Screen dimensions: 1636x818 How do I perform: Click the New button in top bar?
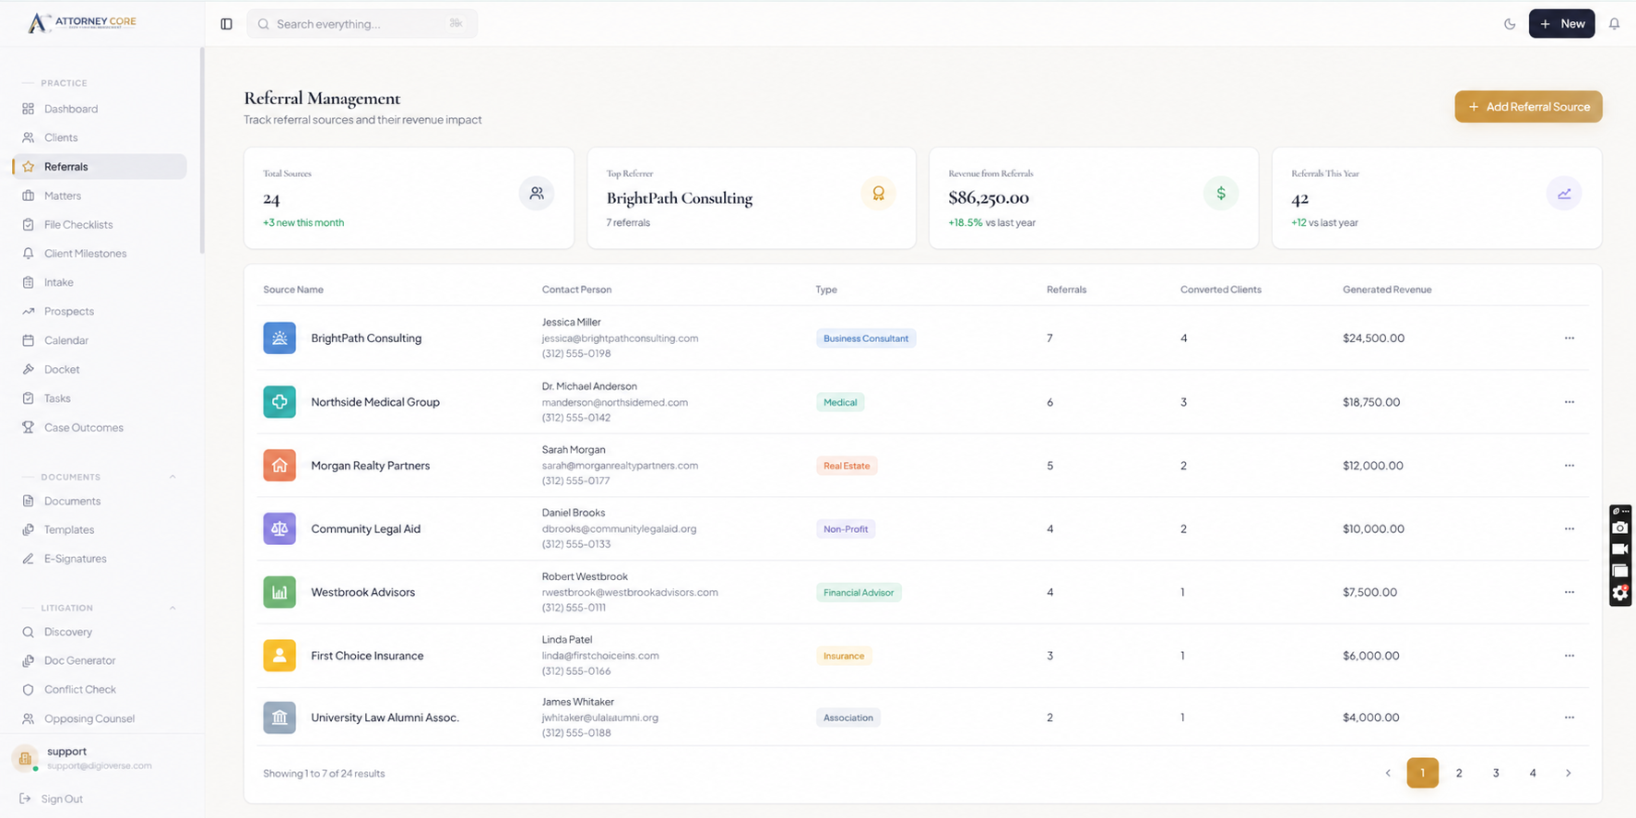click(x=1561, y=24)
